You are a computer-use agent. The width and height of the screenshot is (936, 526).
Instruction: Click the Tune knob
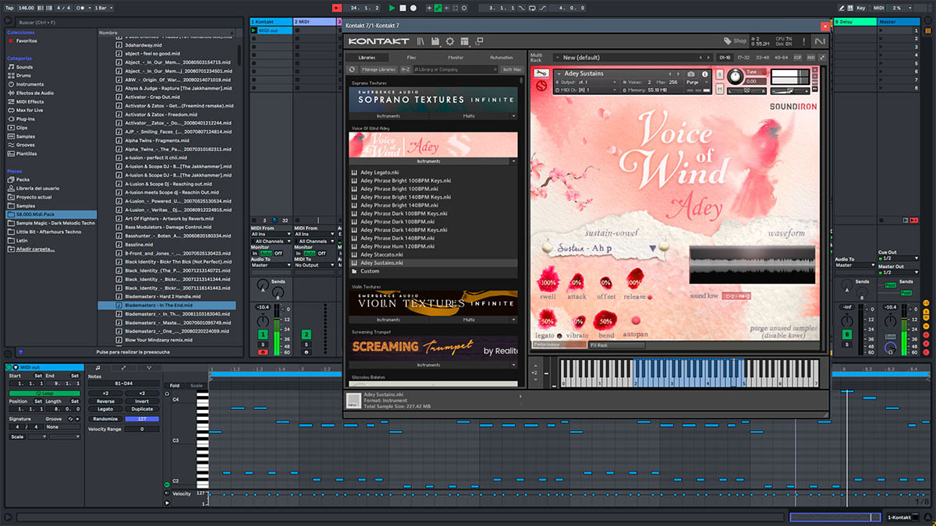coord(736,76)
